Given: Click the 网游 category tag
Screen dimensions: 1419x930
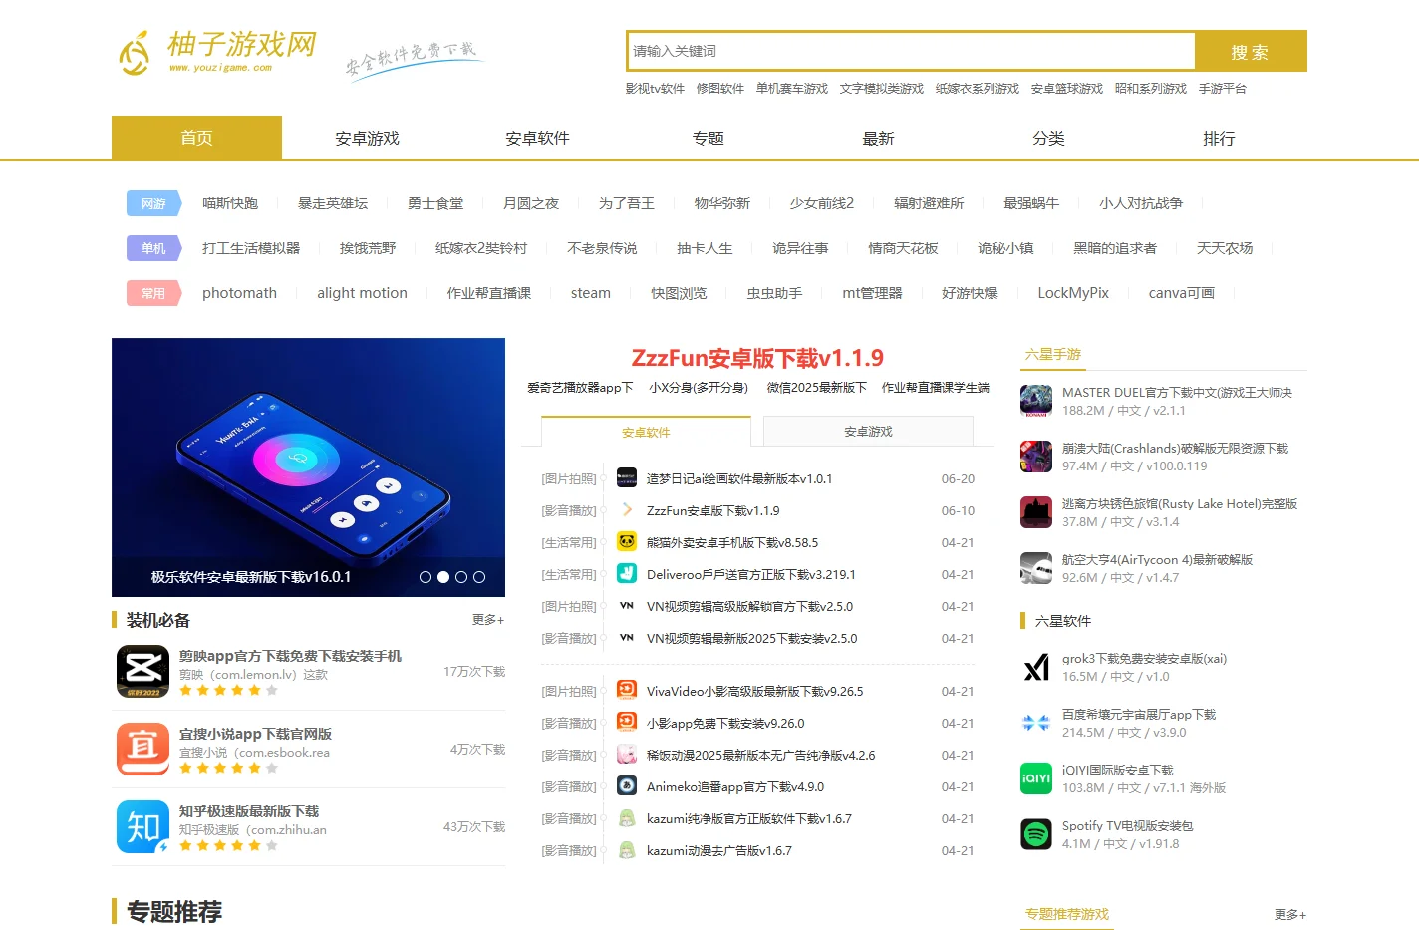Looking at the screenshot, I should click(153, 203).
